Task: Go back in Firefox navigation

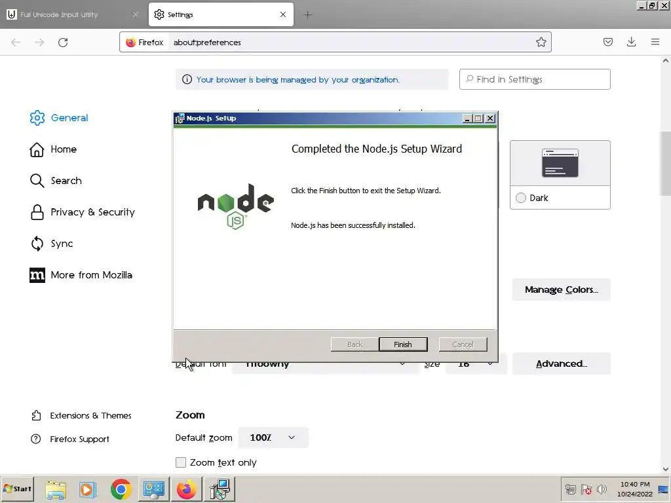Action: [16, 43]
